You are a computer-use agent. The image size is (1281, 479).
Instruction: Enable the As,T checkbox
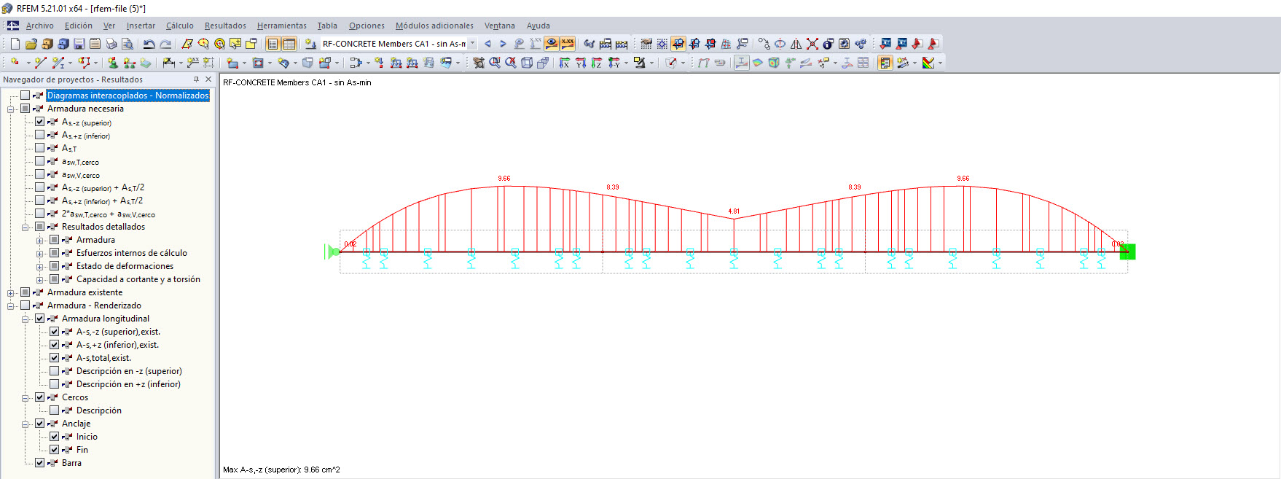click(x=40, y=148)
